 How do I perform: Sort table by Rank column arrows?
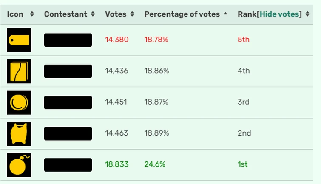[x=307, y=14]
